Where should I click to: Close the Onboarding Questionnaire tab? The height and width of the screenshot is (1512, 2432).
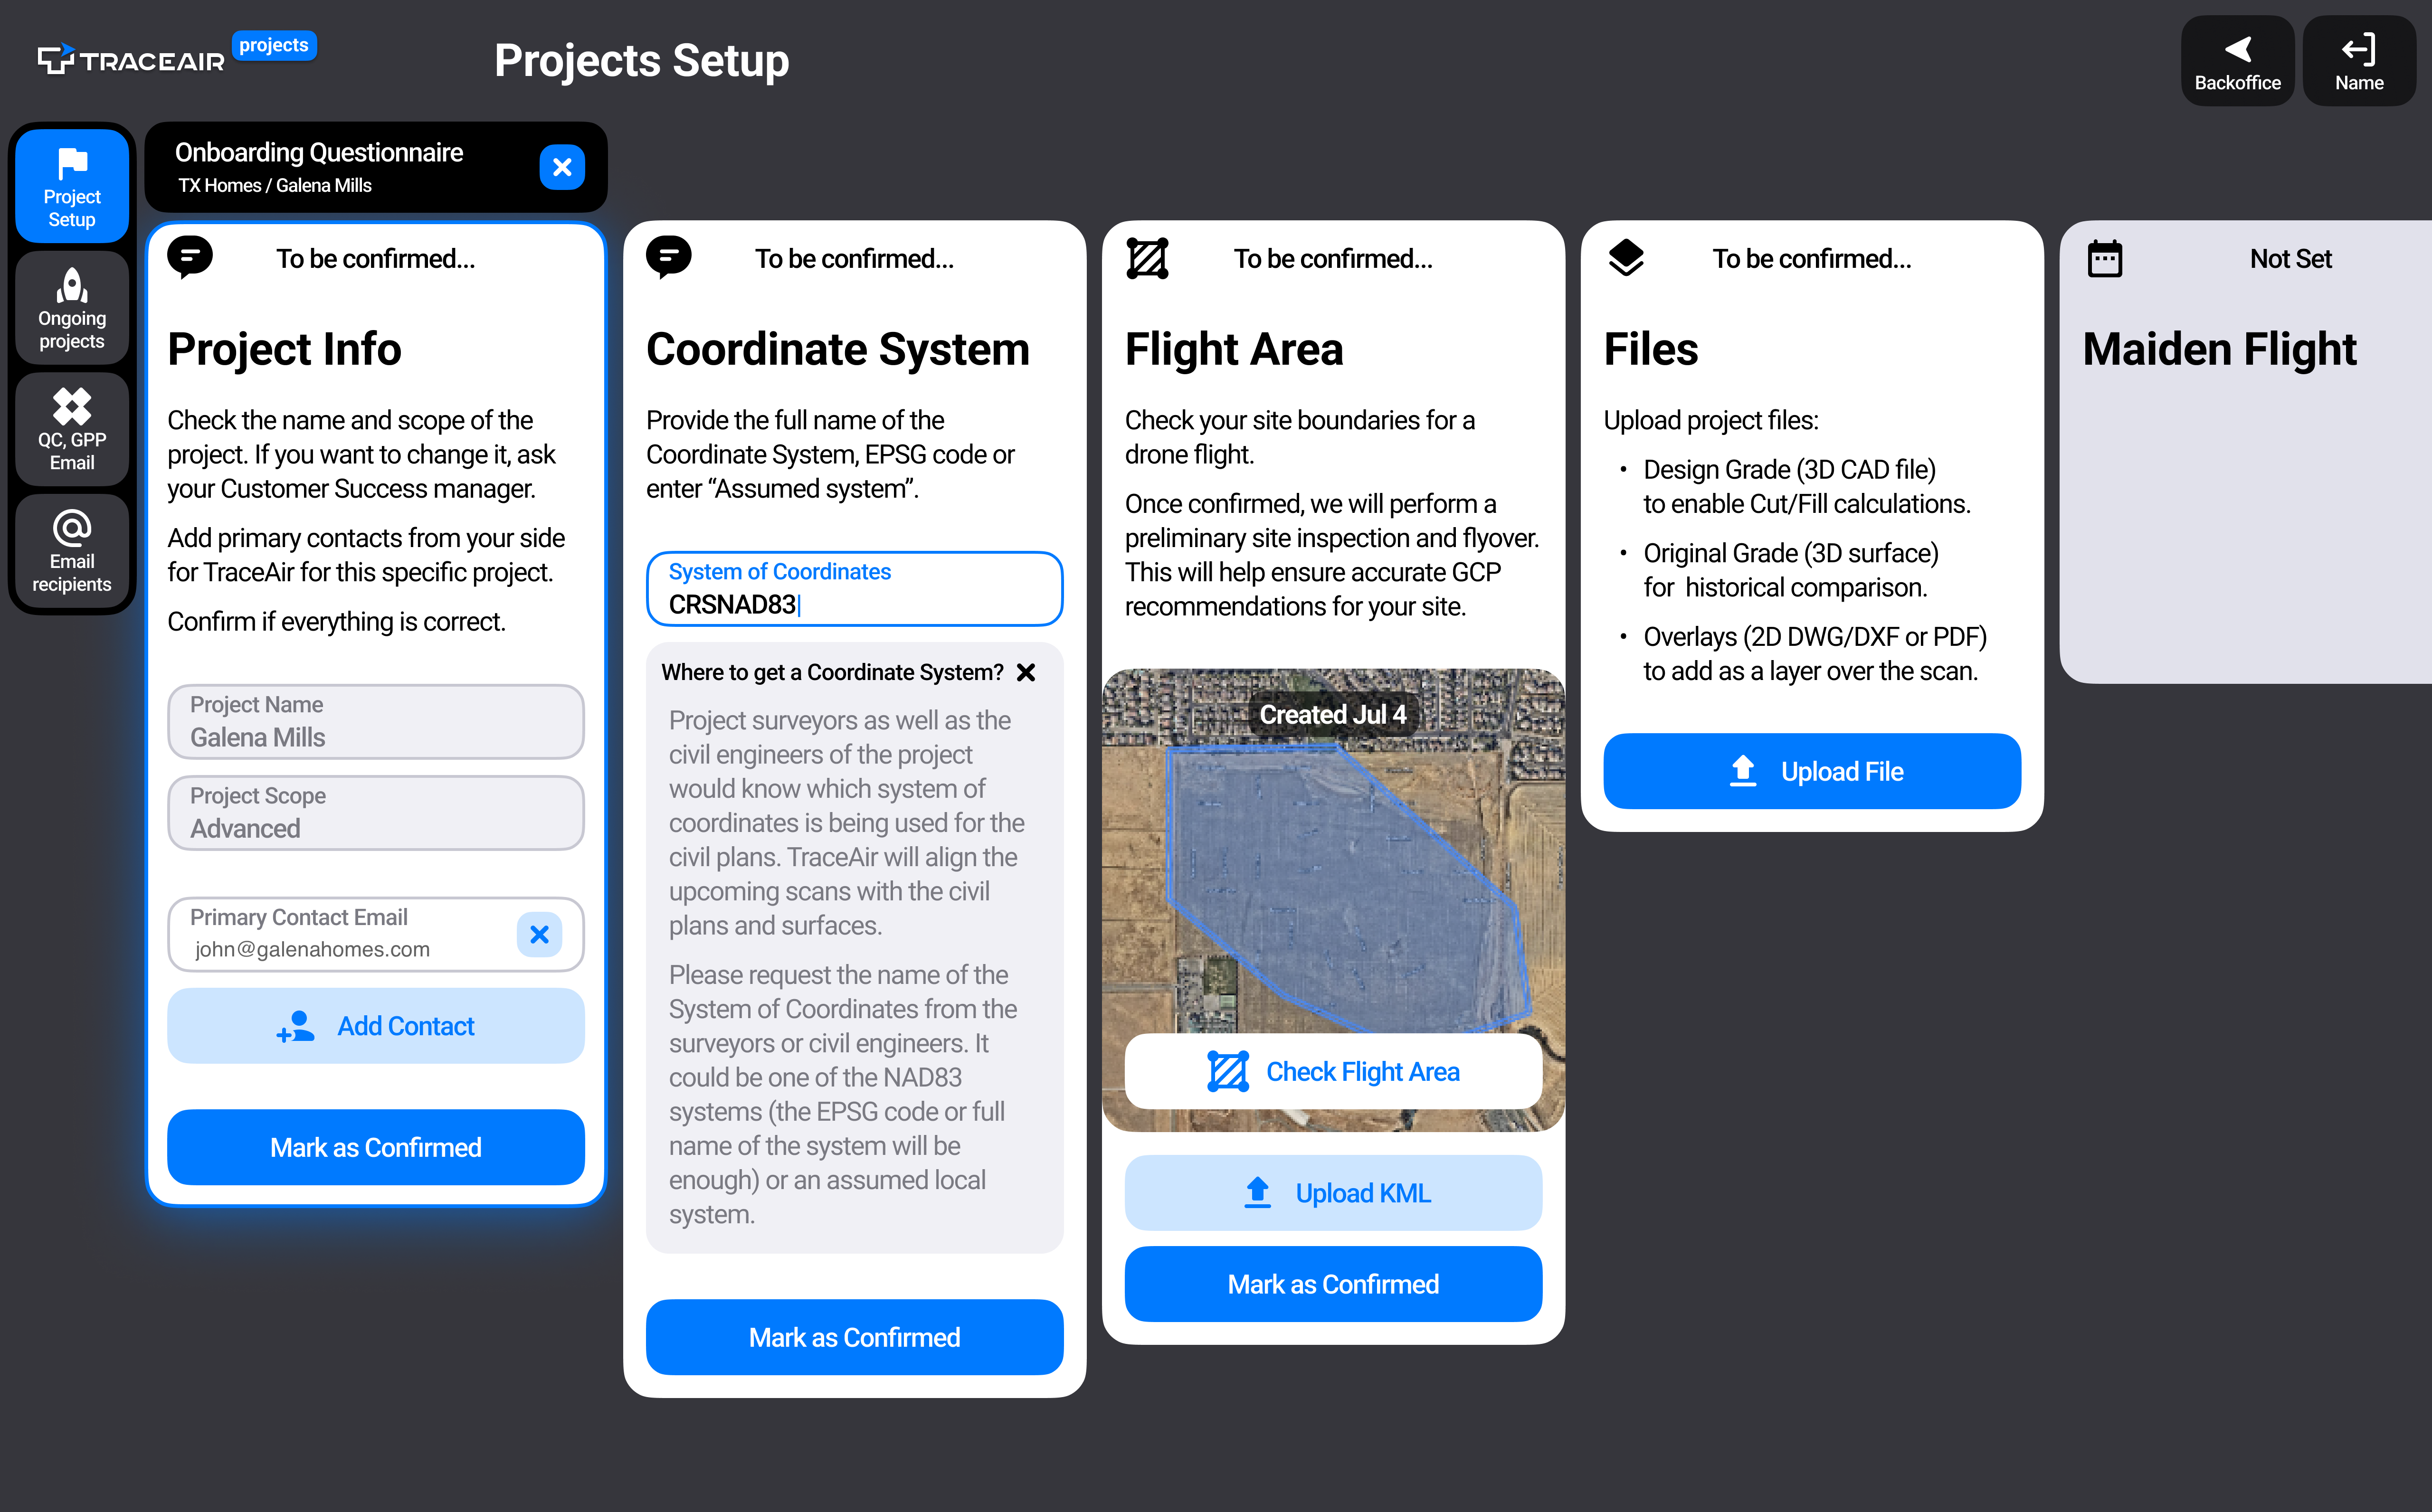(562, 167)
